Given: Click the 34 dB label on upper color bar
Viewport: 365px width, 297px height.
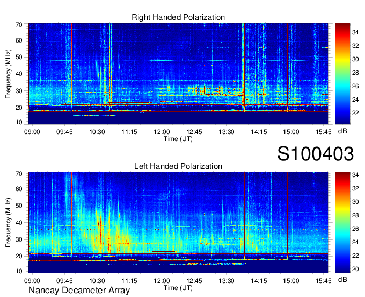Looking at the screenshot, I should [355, 32].
